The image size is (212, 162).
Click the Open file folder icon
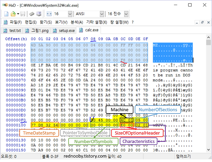point(13,14)
